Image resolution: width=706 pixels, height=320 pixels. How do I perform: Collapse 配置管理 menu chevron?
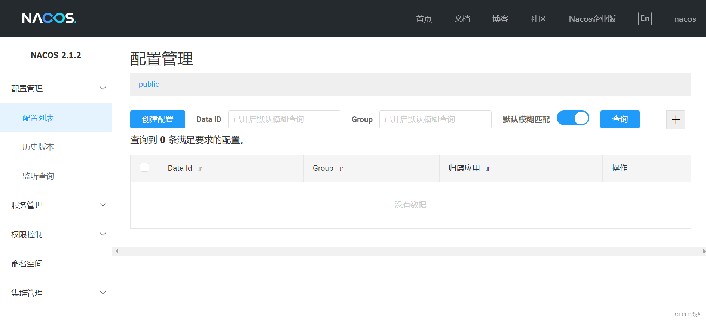pos(103,88)
